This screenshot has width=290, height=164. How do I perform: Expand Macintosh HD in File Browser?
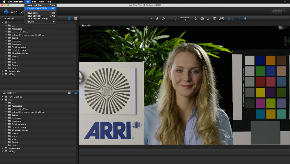point(3,71)
